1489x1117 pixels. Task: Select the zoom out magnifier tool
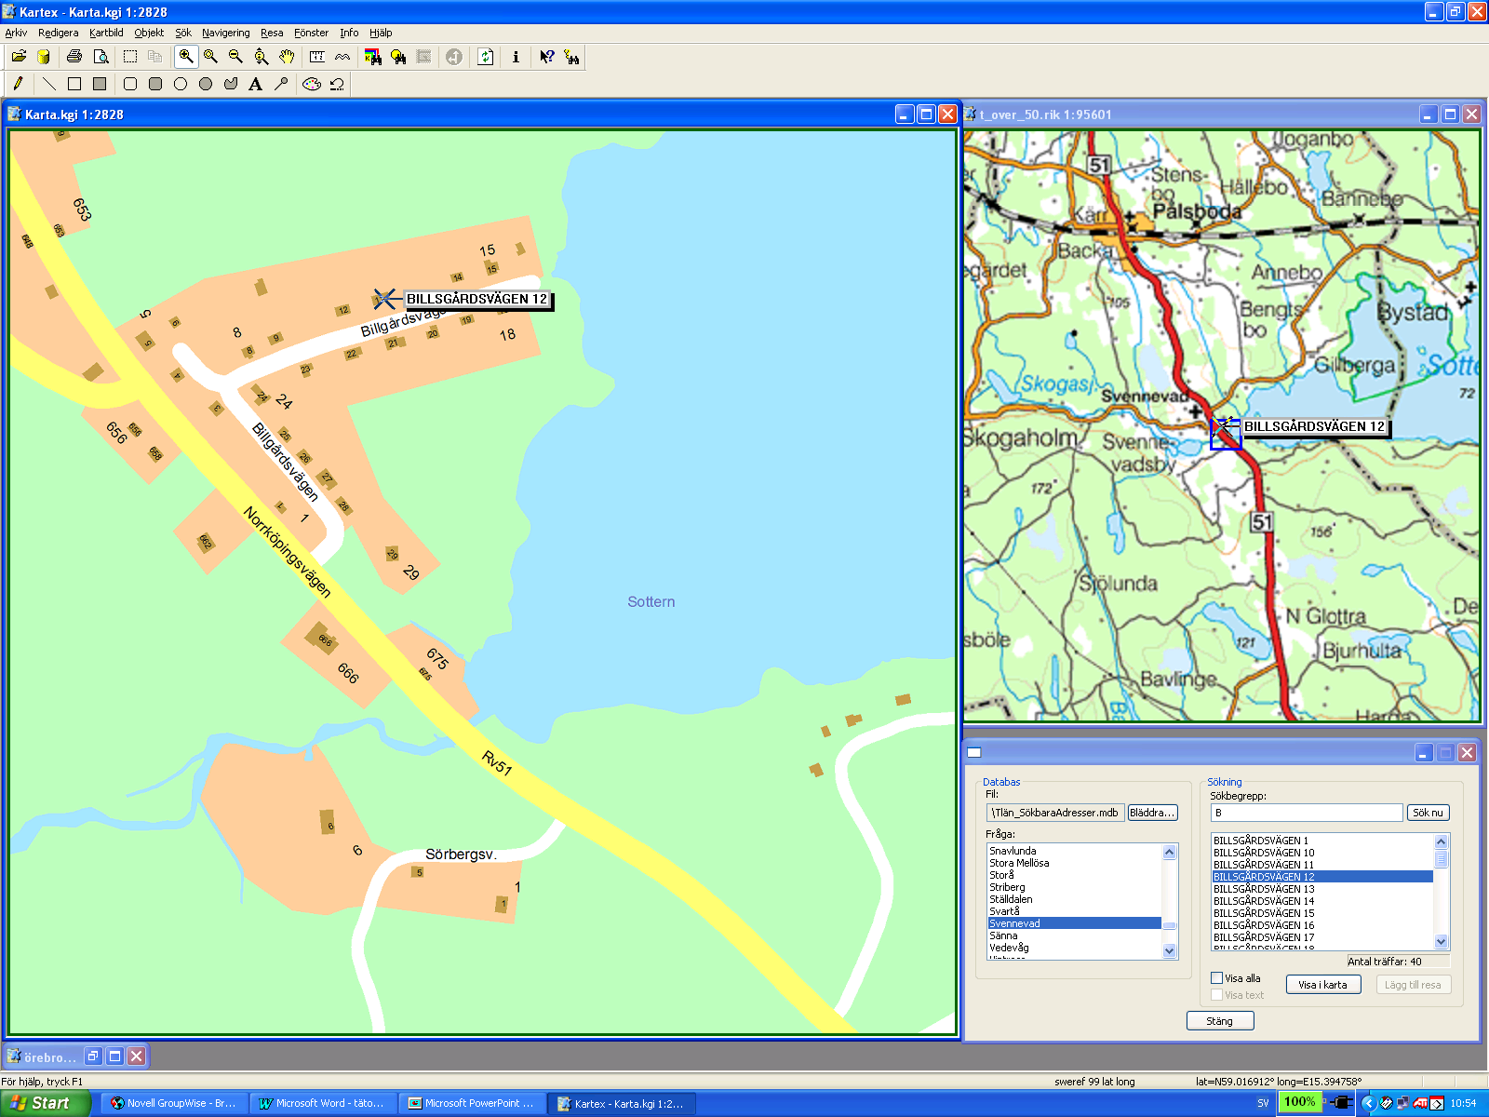pyautogui.click(x=235, y=57)
